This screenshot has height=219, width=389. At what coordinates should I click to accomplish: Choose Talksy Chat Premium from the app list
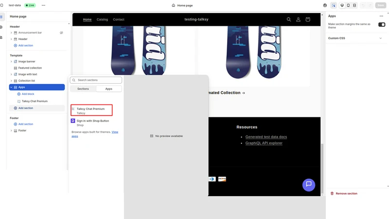(91, 110)
